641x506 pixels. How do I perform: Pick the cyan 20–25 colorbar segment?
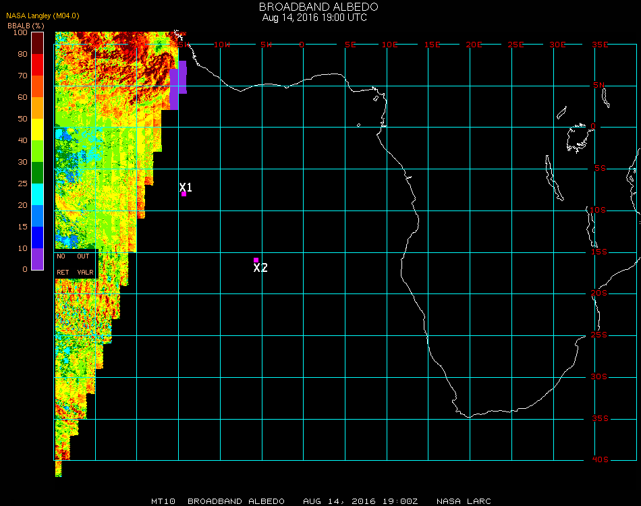pos(38,194)
